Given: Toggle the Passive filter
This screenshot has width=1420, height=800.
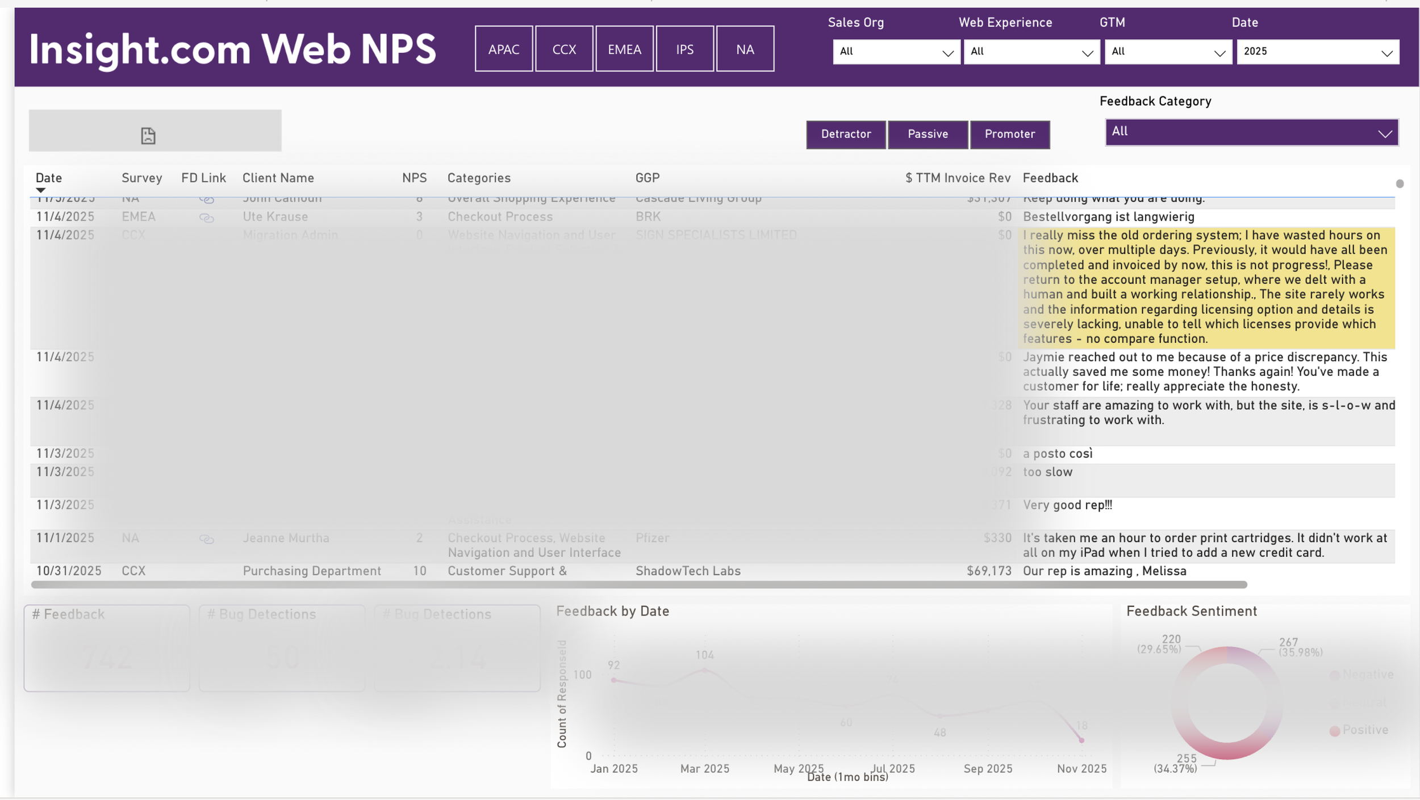Looking at the screenshot, I should pyautogui.click(x=927, y=135).
